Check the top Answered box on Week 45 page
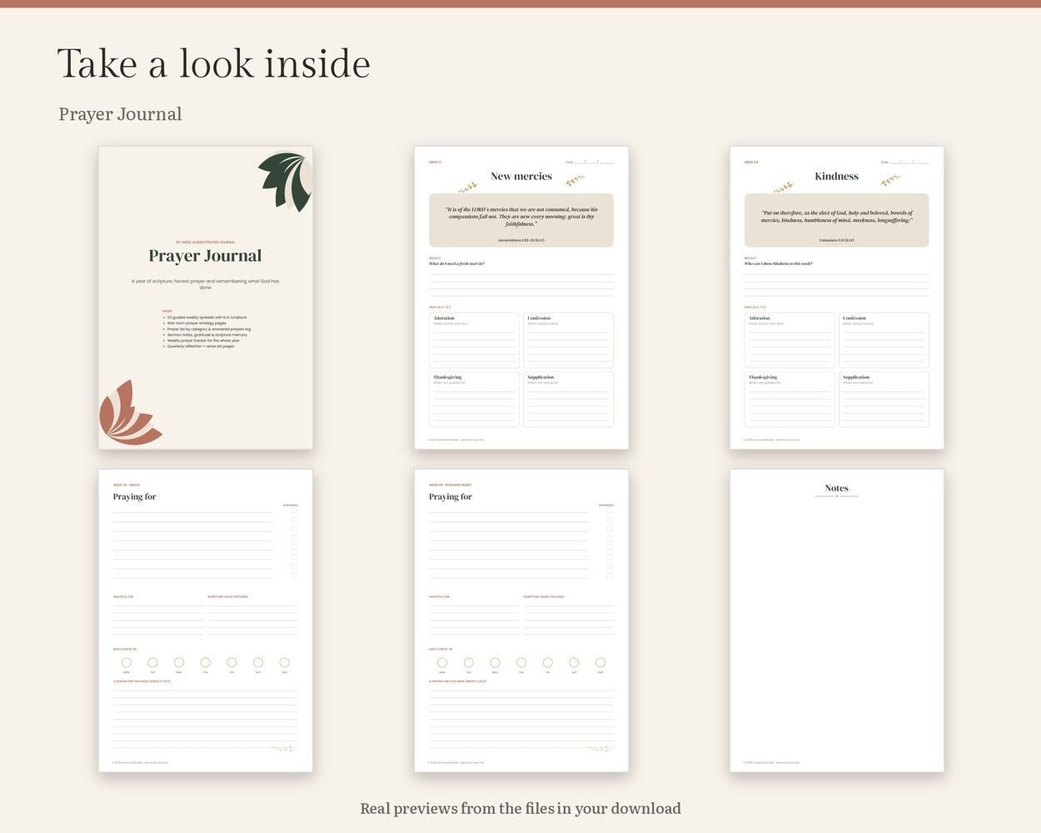1041x833 pixels. pyautogui.click(x=610, y=511)
